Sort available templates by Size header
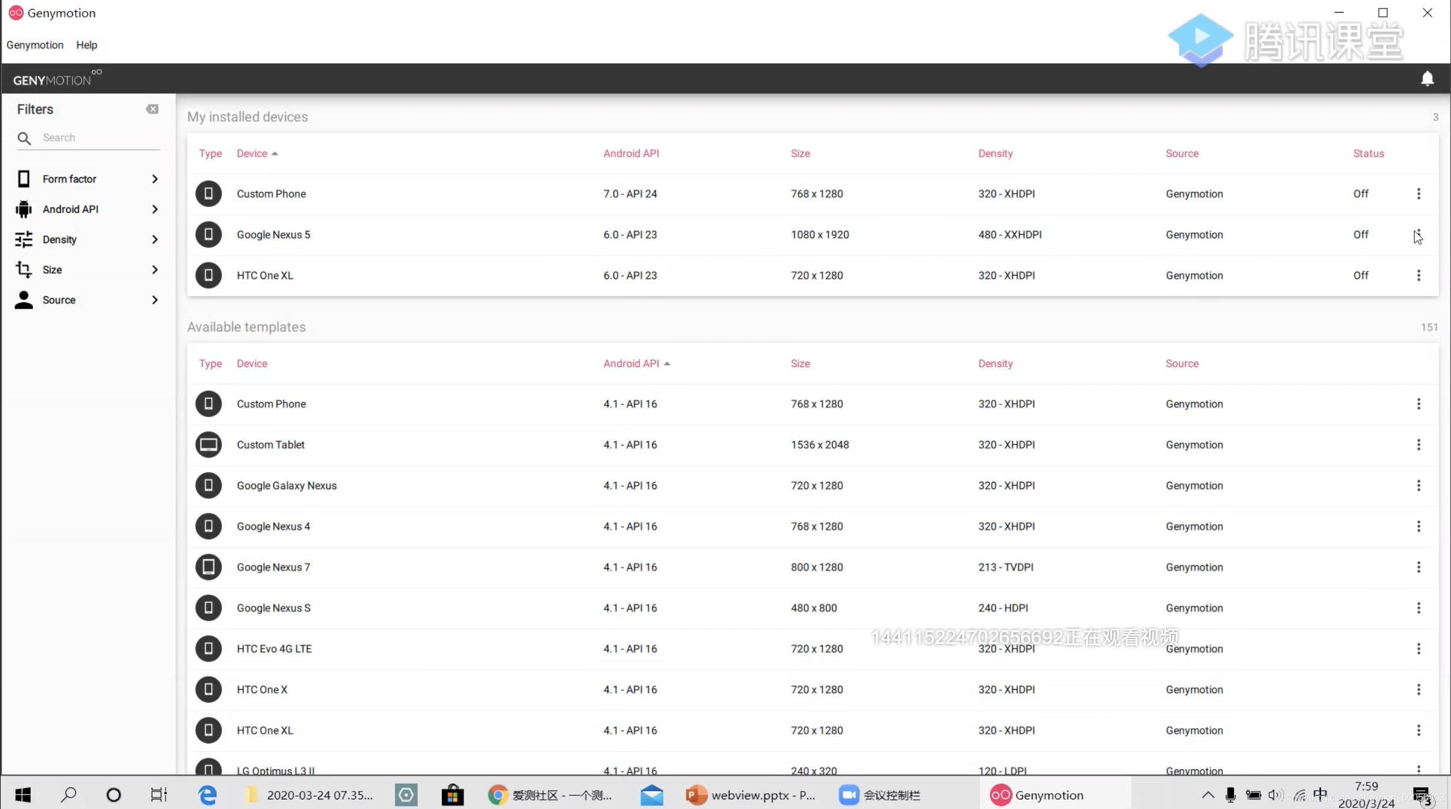Screen dimensions: 1451x809 pyautogui.click(x=800, y=364)
